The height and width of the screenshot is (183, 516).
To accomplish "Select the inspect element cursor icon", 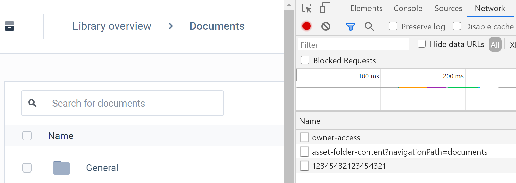I will coord(307,8).
